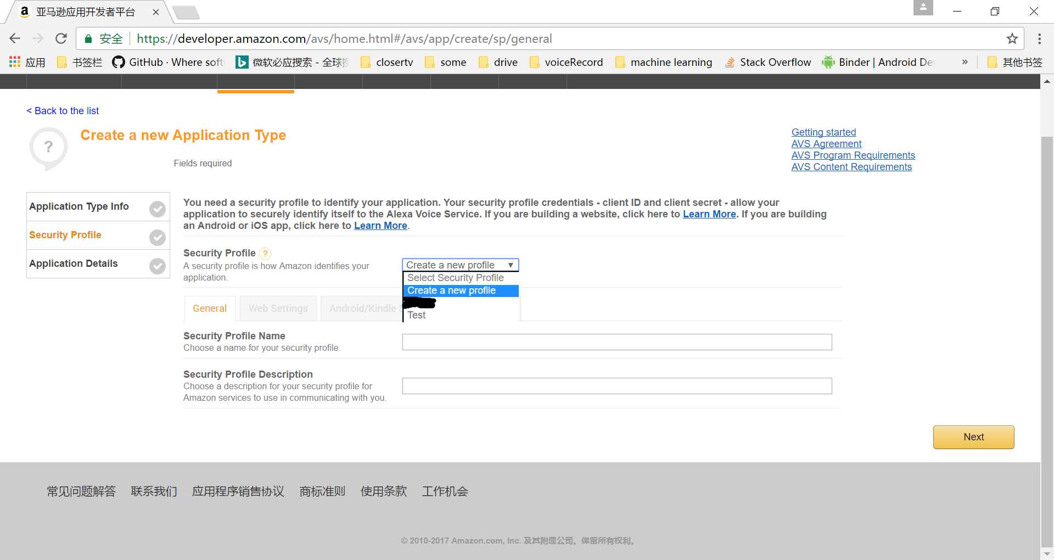Click checkmark beside Application Details
1054x560 pixels.
pos(158,266)
